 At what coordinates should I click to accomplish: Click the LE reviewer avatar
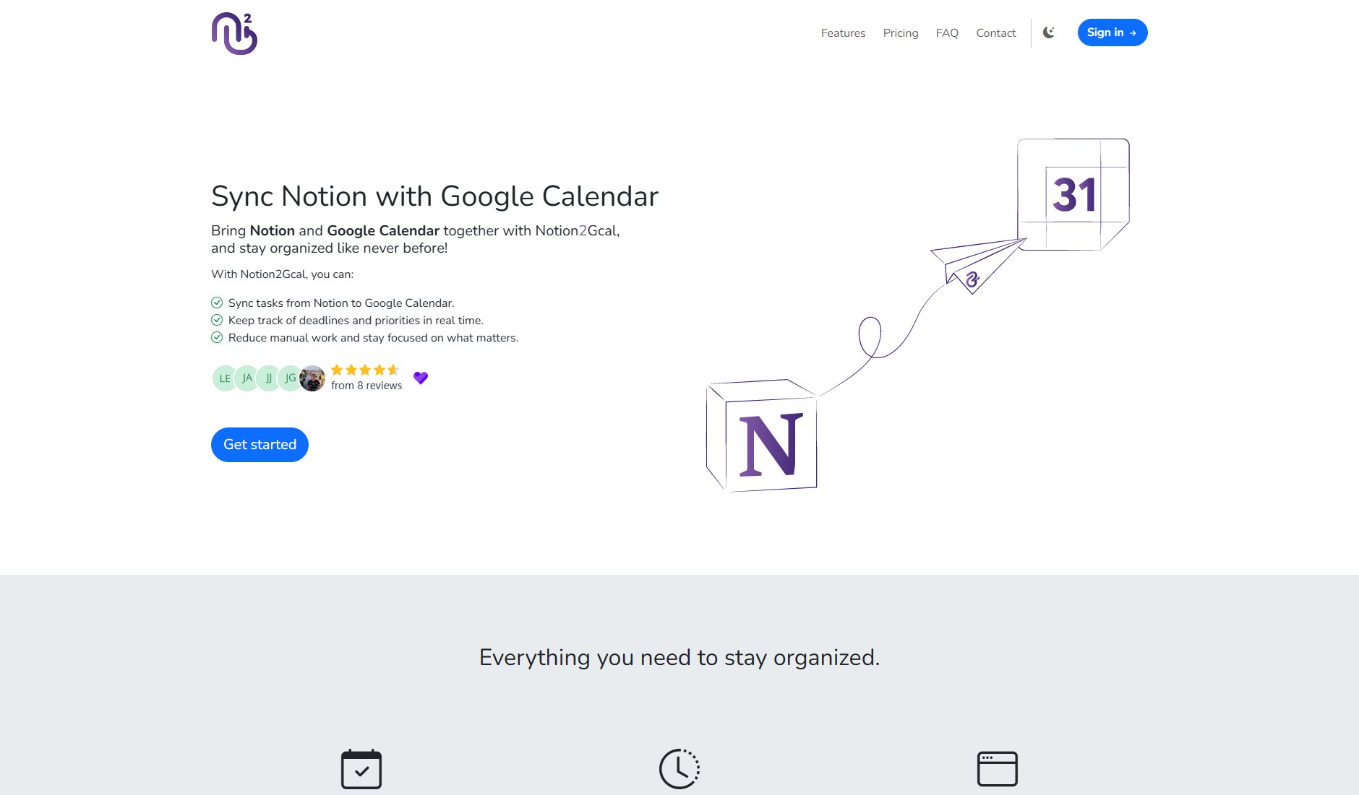coord(224,378)
